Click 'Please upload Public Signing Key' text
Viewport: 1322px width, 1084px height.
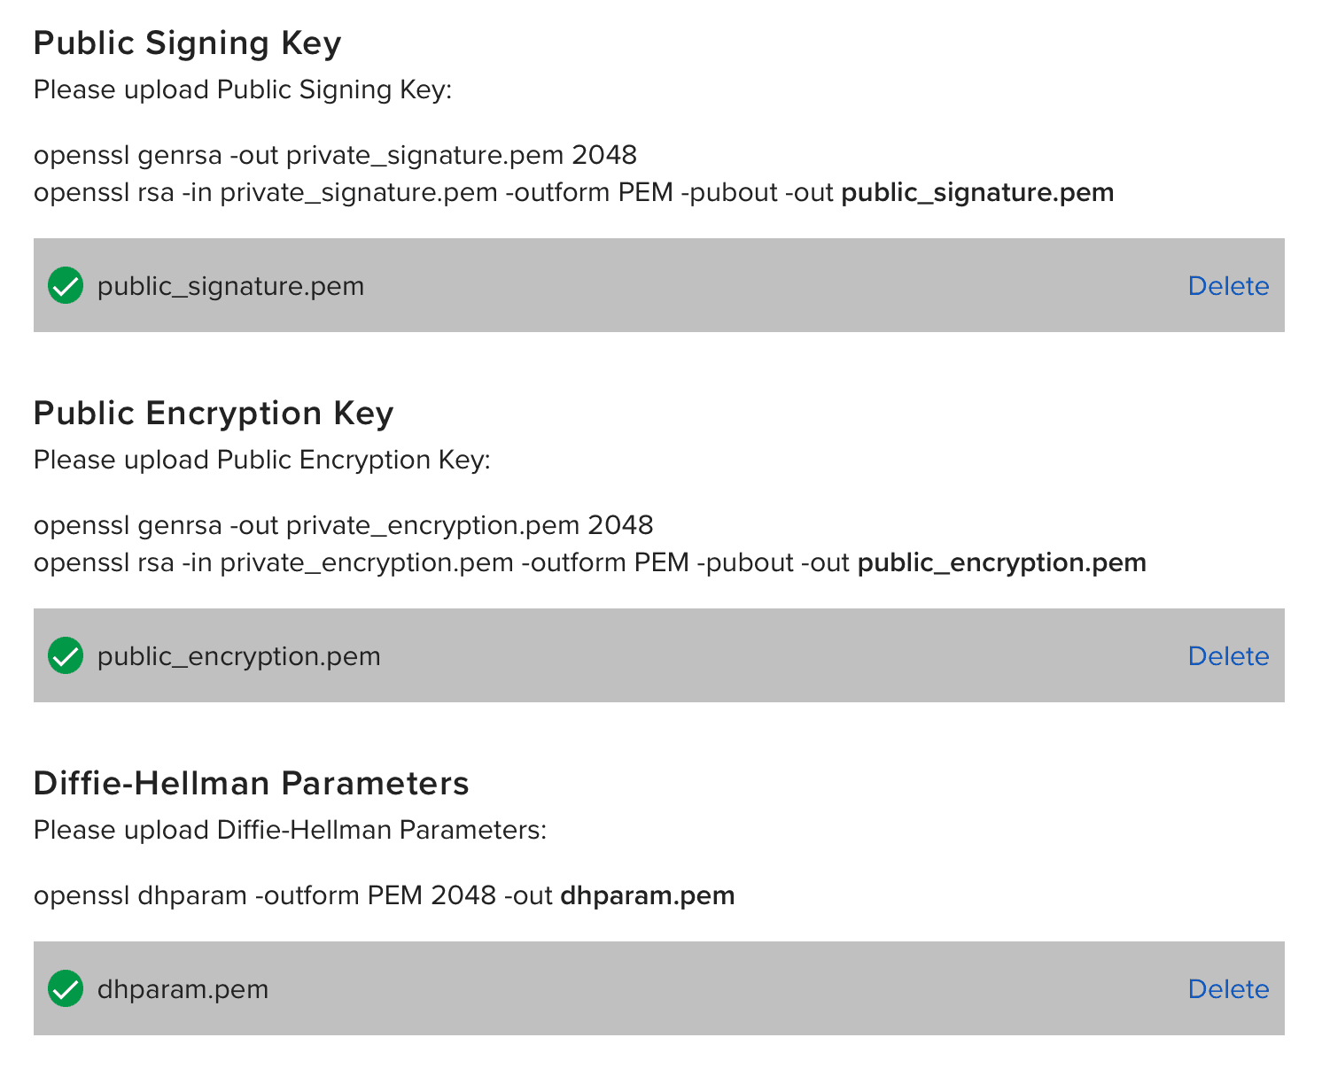point(243,89)
